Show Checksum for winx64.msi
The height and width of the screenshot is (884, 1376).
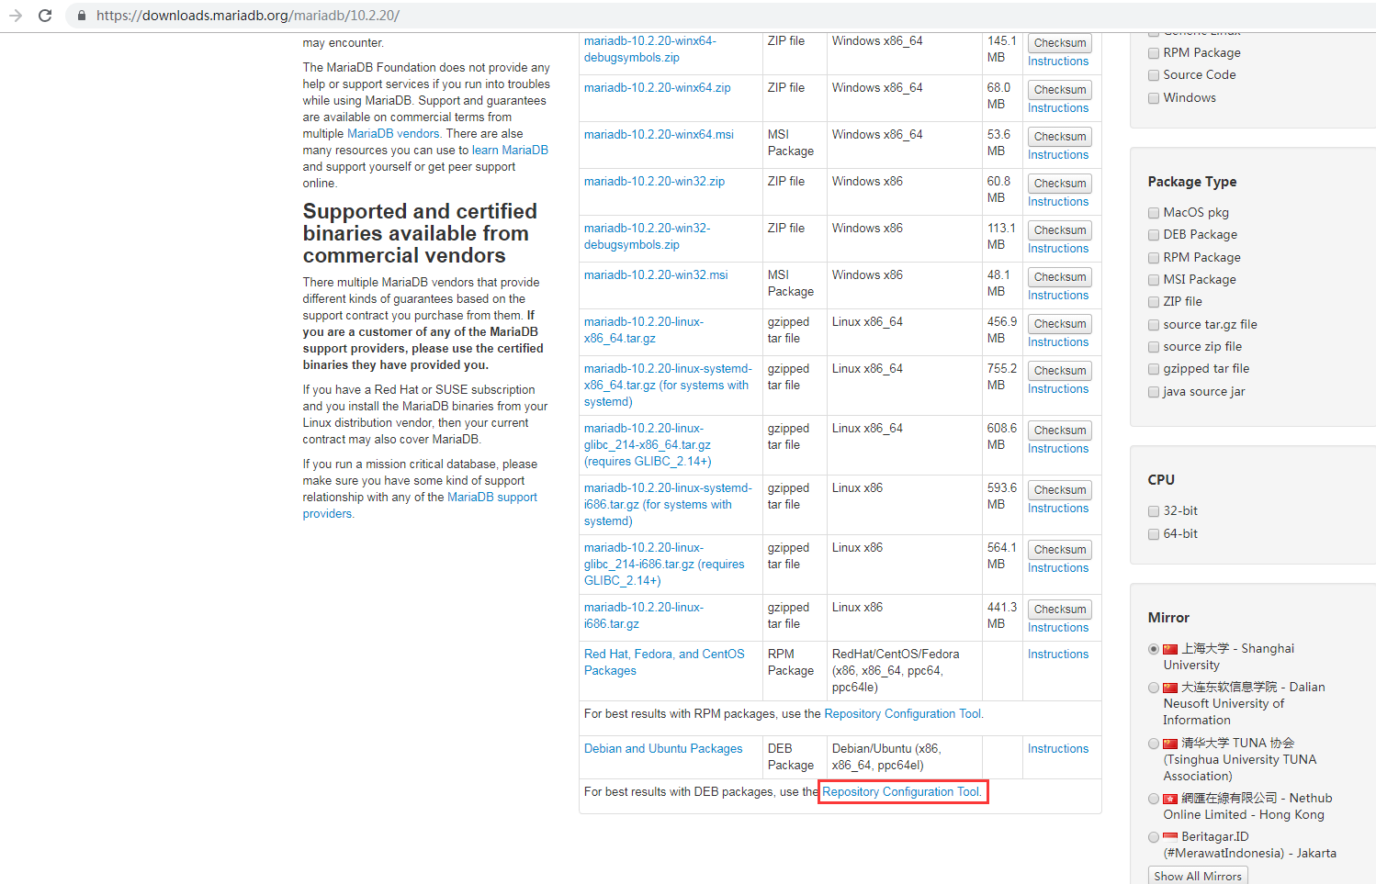click(x=1060, y=137)
